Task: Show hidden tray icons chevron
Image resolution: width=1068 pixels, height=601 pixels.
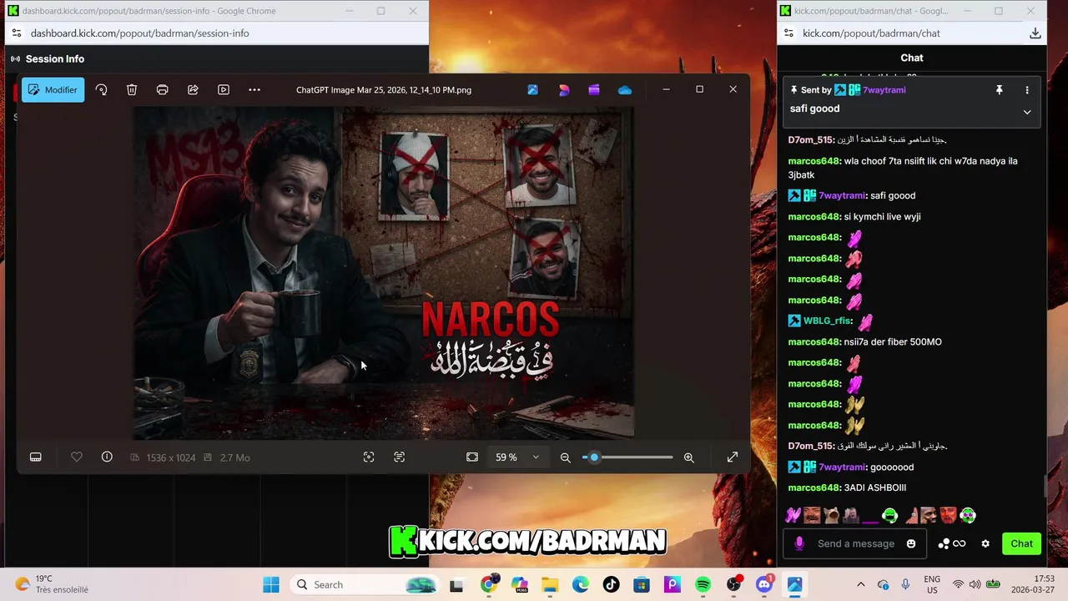Action: [x=861, y=584]
